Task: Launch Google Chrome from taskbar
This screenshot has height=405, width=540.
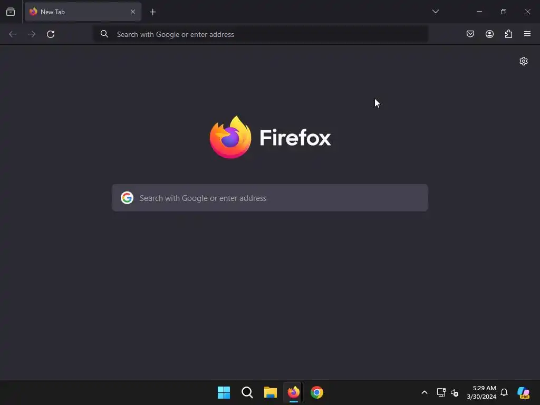Action: coord(317,392)
